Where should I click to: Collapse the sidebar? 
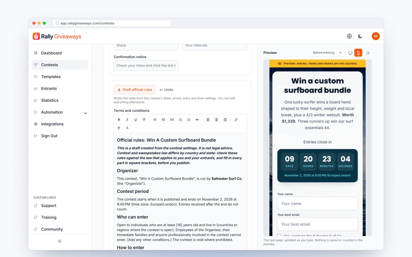point(60,241)
